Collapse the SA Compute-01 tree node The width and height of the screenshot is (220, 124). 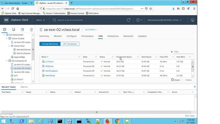point(7,61)
